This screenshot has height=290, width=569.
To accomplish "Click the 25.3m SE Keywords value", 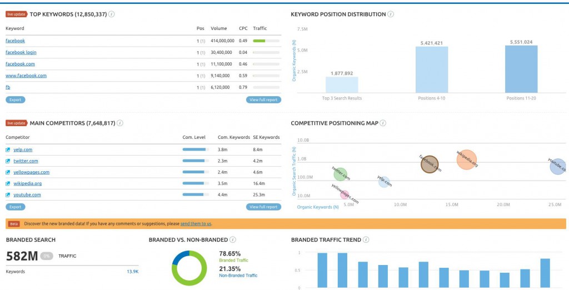I will coord(259,195).
